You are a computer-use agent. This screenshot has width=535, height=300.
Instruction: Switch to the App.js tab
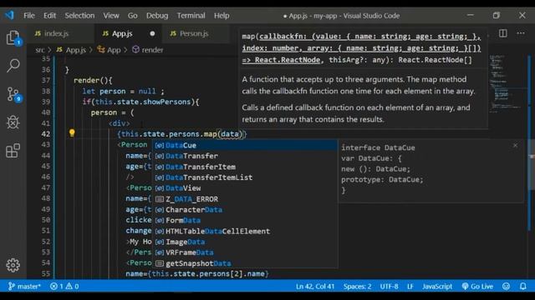128,33
